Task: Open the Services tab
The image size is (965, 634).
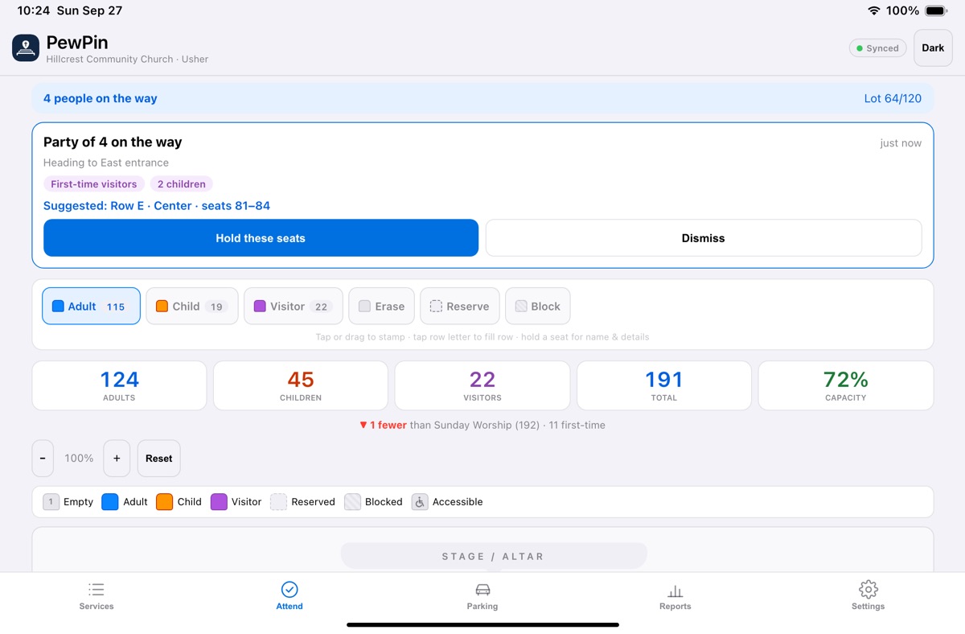Action: 96,596
